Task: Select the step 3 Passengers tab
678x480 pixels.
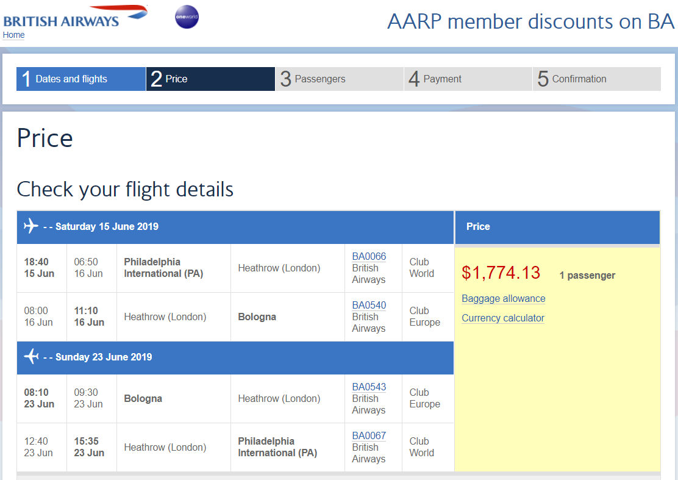Action: coord(339,79)
